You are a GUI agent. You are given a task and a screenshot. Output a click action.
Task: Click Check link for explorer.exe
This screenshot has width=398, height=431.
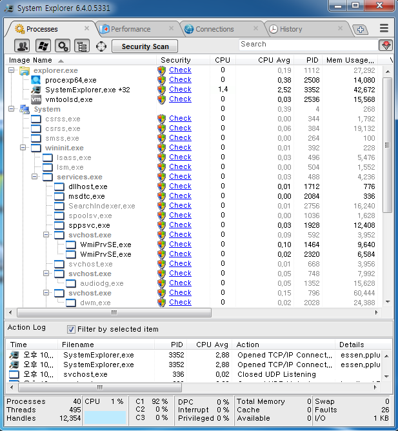tap(180, 70)
